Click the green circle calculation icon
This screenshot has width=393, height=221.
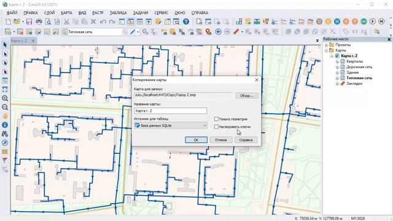[364, 21]
